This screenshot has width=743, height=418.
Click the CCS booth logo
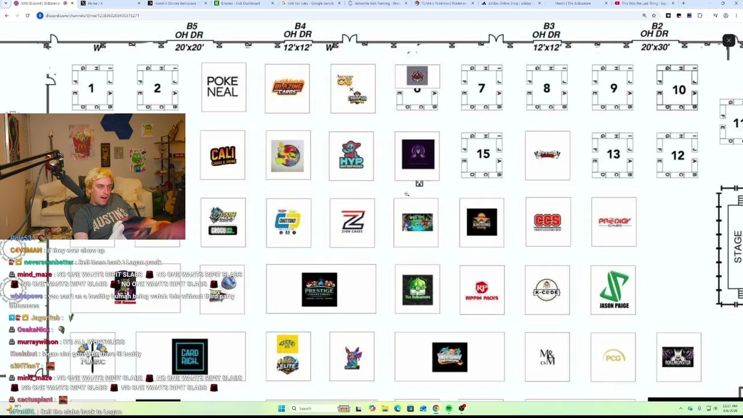click(548, 222)
